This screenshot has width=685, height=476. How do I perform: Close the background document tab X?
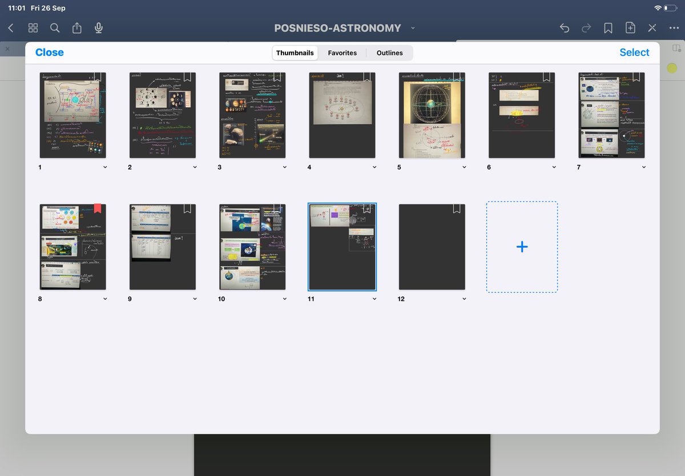[7, 50]
